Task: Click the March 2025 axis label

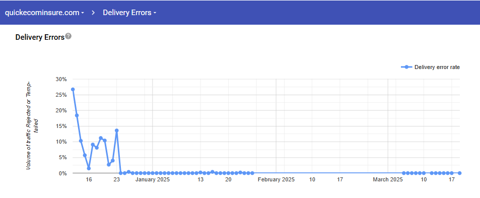Action: tap(388, 180)
